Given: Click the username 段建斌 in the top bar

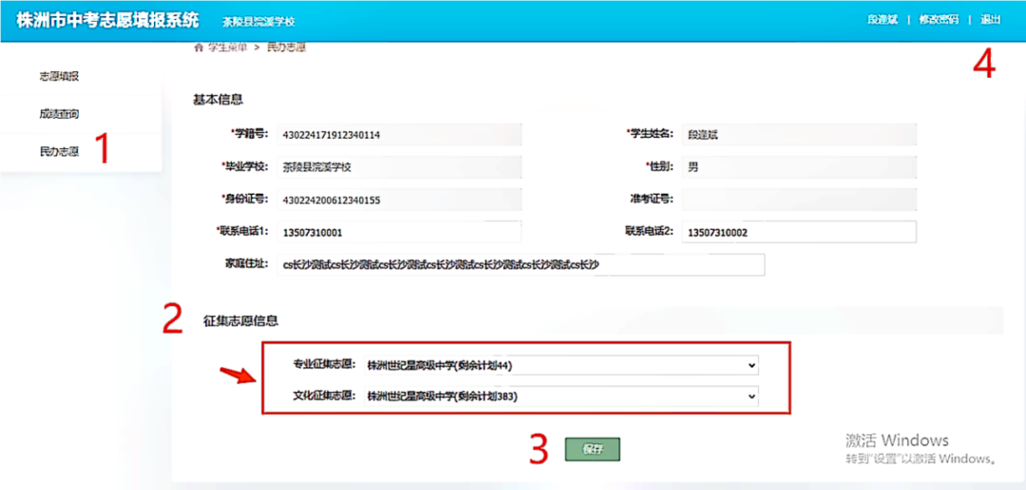Looking at the screenshot, I should 883,20.
